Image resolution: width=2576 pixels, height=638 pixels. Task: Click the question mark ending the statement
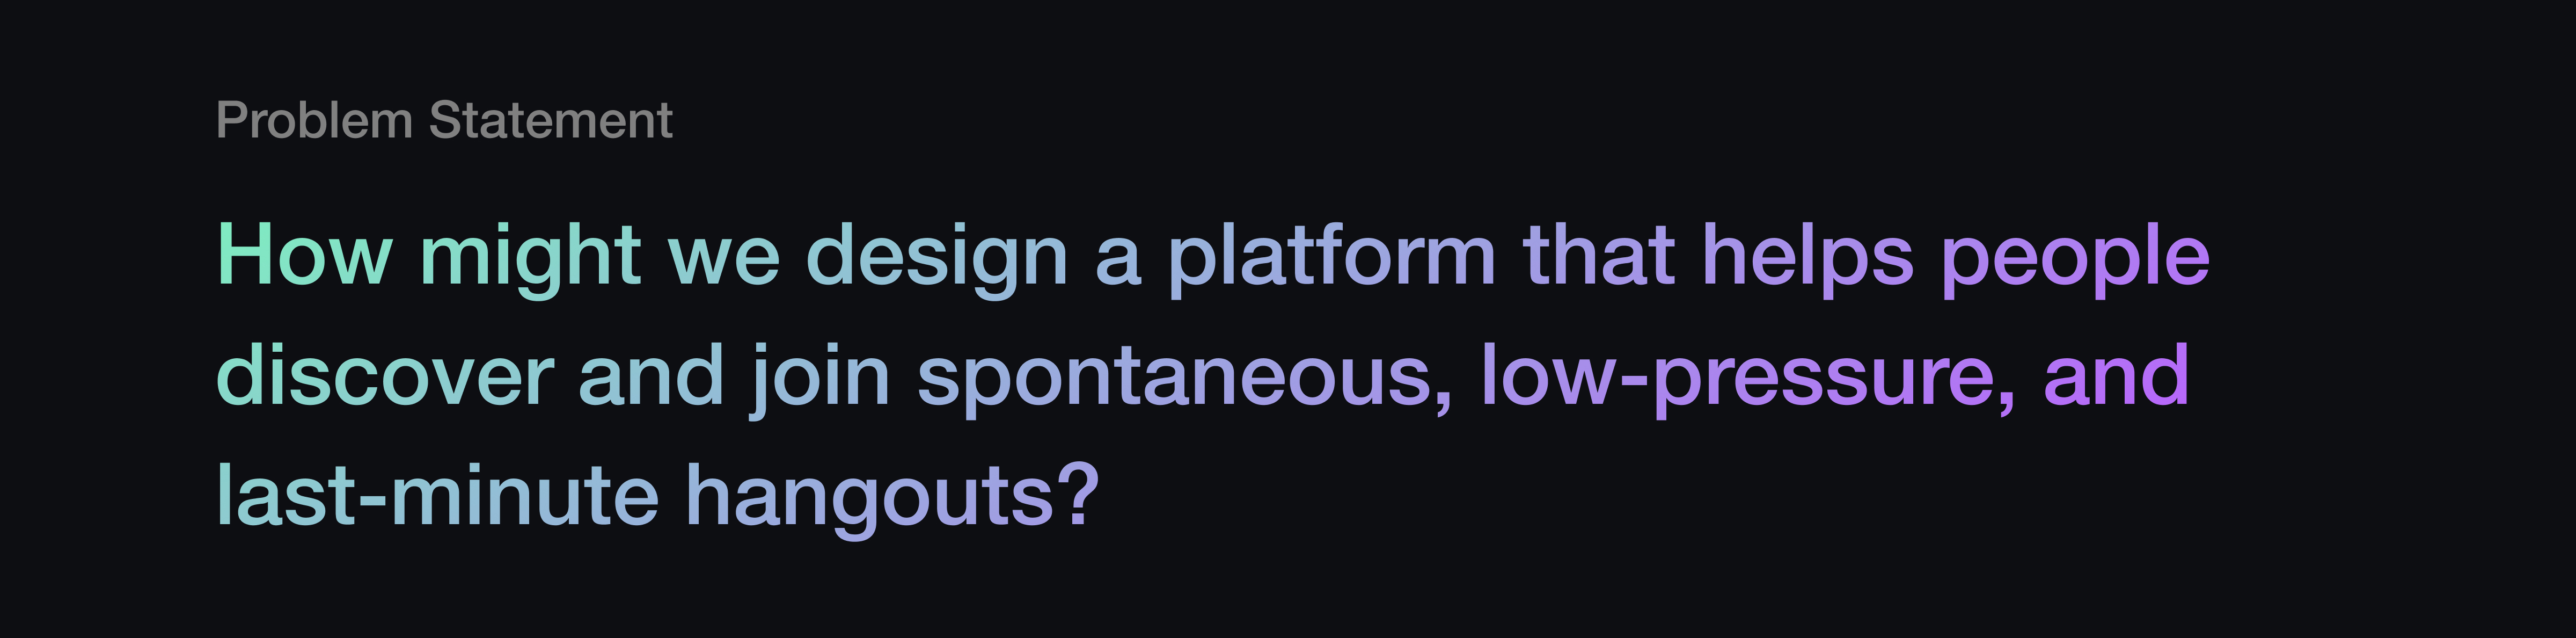click(1081, 496)
